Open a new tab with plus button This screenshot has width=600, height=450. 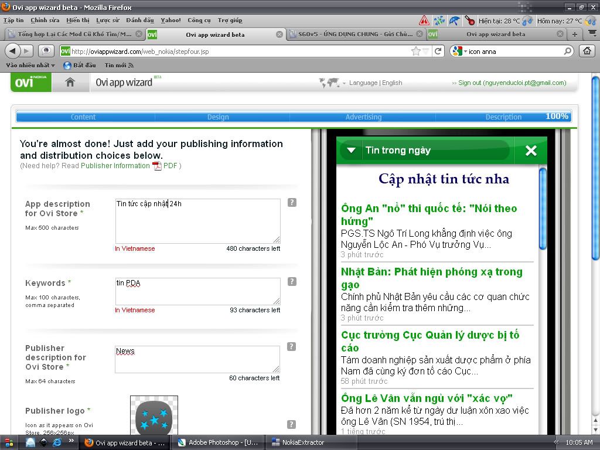574,35
